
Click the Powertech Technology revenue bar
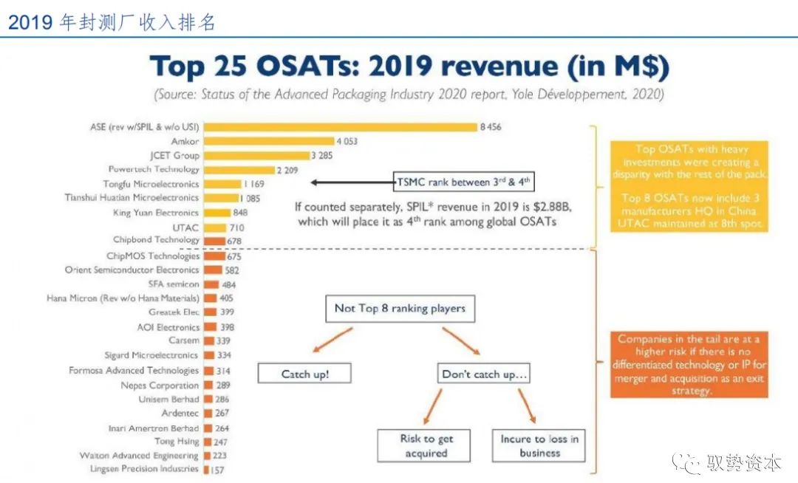[239, 171]
